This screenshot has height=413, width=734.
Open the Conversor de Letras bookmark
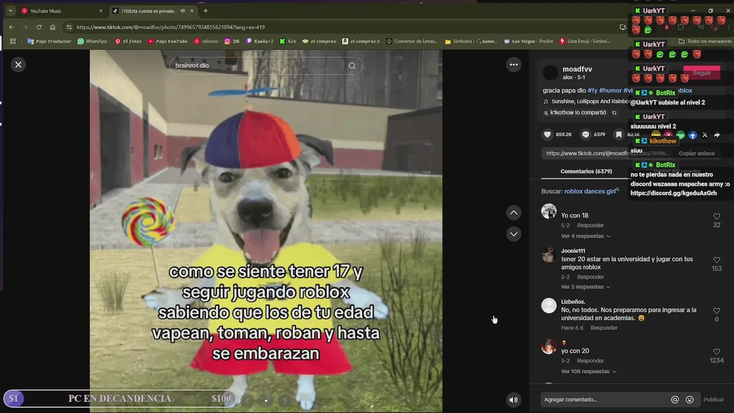coord(412,41)
